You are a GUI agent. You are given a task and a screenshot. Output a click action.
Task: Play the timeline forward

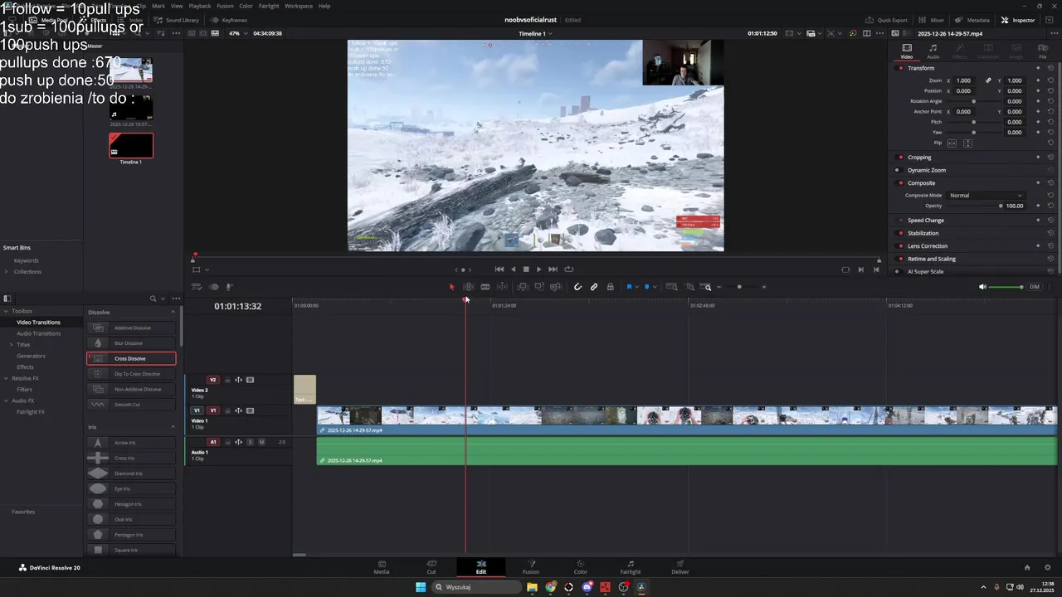pyautogui.click(x=539, y=269)
